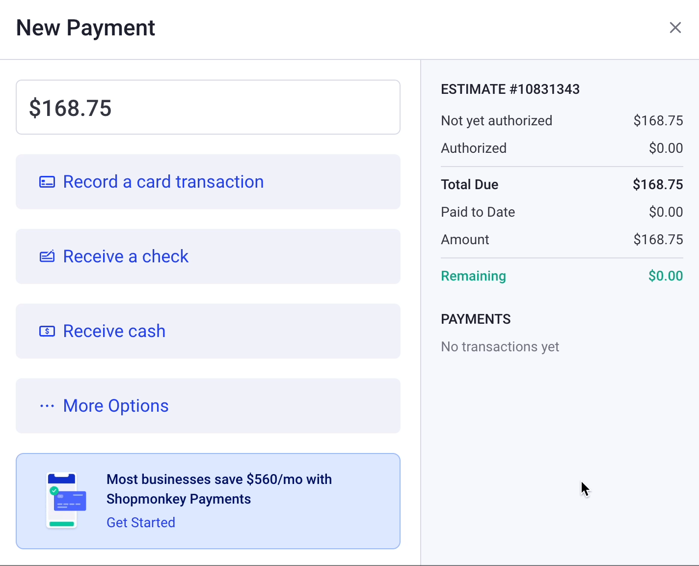Click the Shopmonkey Payments savings banner text
Image resolution: width=699 pixels, height=566 pixels.
point(219,489)
